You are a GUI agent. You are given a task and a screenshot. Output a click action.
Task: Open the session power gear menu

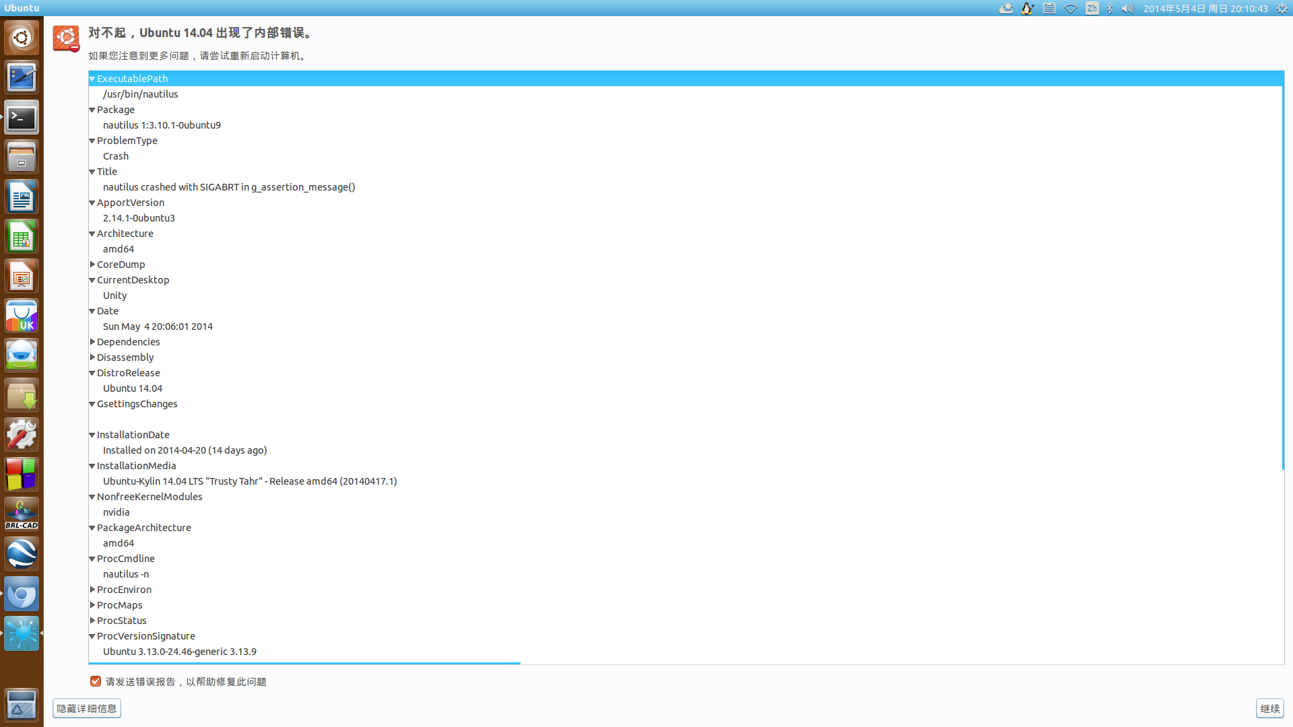click(x=1282, y=8)
